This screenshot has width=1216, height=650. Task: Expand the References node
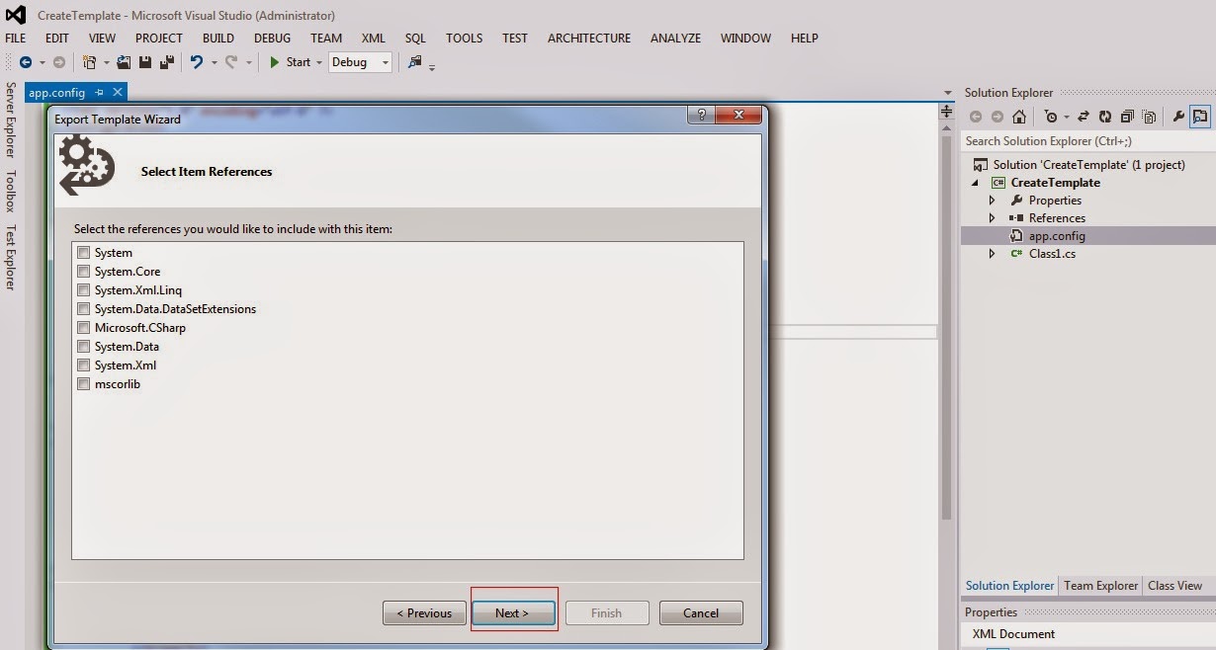coord(992,217)
